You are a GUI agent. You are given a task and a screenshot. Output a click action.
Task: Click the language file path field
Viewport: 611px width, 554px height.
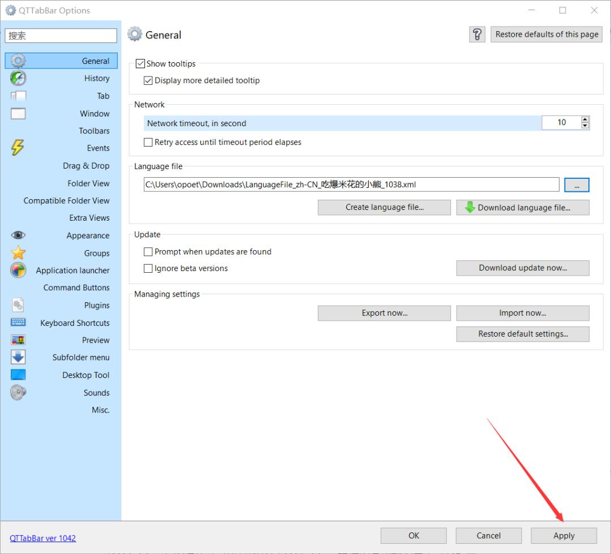point(351,184)
